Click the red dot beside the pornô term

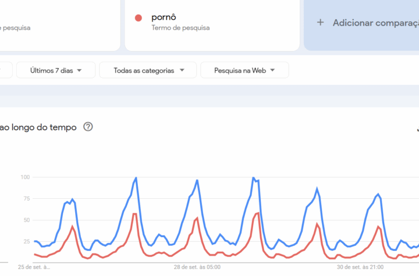tap(139, 18)
